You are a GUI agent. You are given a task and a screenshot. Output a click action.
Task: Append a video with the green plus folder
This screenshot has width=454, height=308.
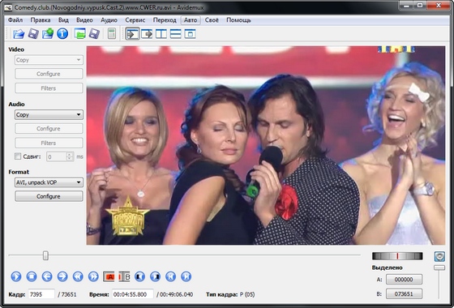(x=48, y=34)
